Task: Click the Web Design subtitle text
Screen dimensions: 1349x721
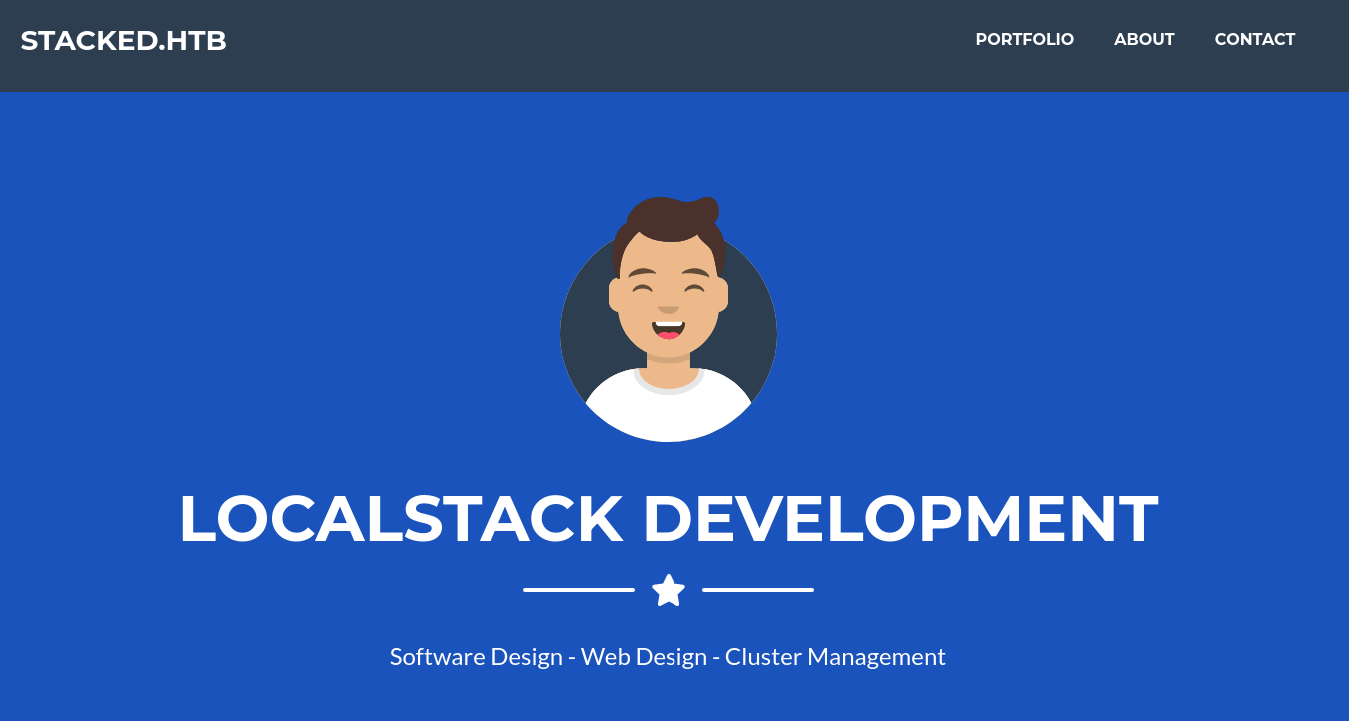Action: 644,657
